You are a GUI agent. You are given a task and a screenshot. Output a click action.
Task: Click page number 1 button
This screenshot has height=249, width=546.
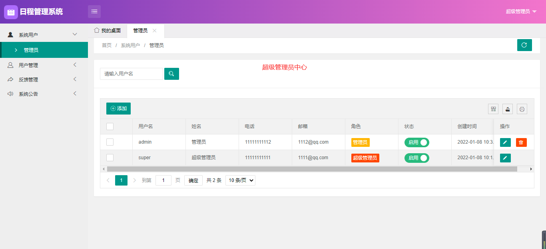pyautogui.click(x=121, y=180)
